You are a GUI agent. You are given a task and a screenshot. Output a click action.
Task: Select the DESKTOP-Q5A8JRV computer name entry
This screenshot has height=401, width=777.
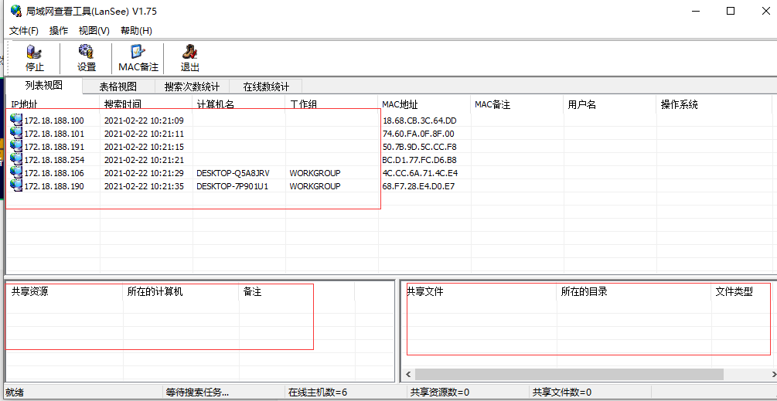click(x=233, y=173)
